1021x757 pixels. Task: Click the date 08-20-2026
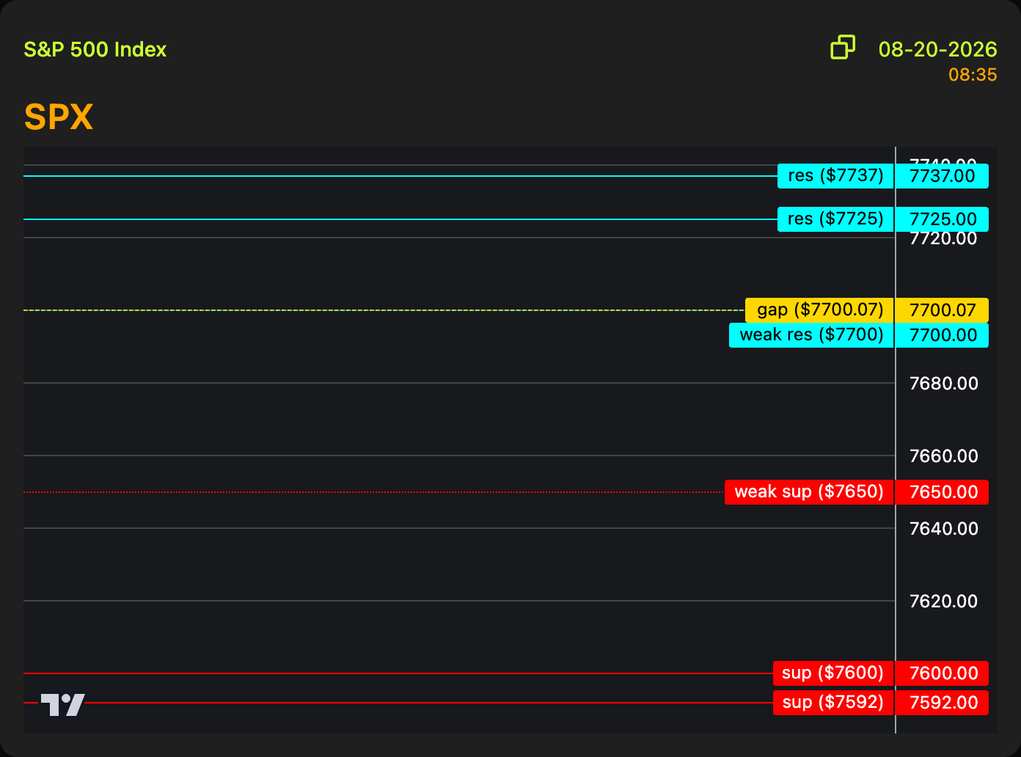click(938, 49)
